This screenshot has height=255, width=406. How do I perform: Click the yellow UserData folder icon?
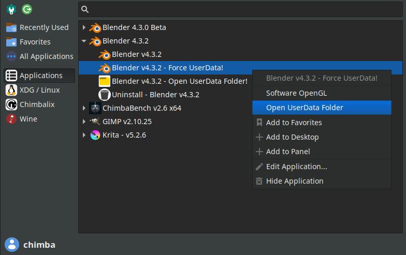[x=104, y=81]
